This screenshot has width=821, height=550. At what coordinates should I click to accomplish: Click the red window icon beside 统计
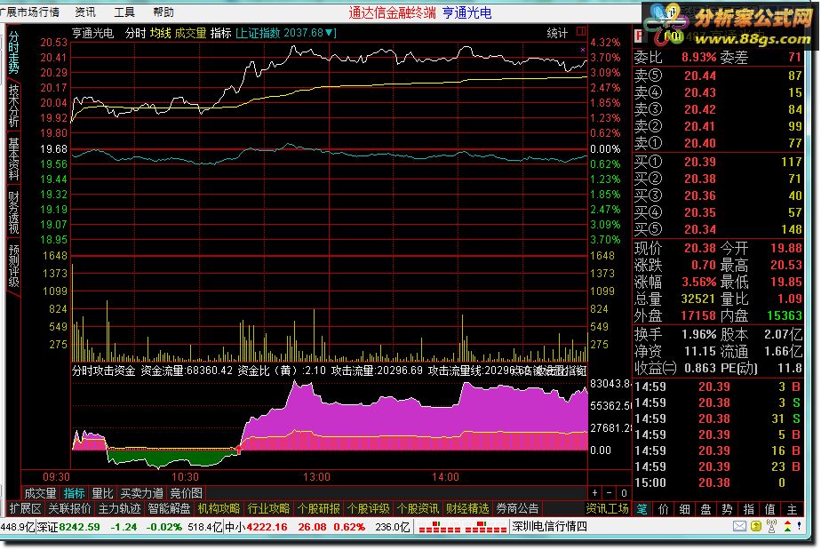581,32
